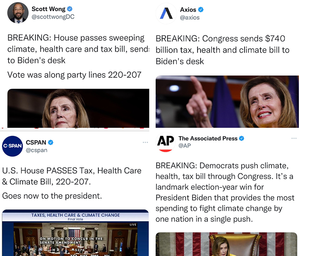Image resolution: width=310 pixels, height=256 pixels.
Task: Open the House final vote video thumbnail
Action: [x=75, y=232]
